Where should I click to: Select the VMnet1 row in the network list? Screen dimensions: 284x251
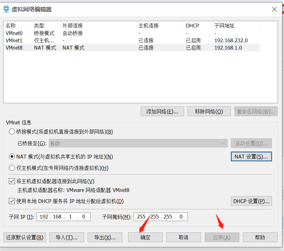pos(133,40)
